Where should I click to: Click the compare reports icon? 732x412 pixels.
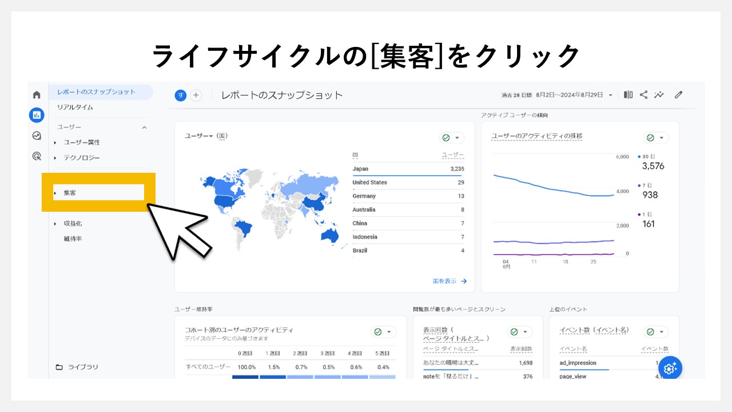(628, 95)
